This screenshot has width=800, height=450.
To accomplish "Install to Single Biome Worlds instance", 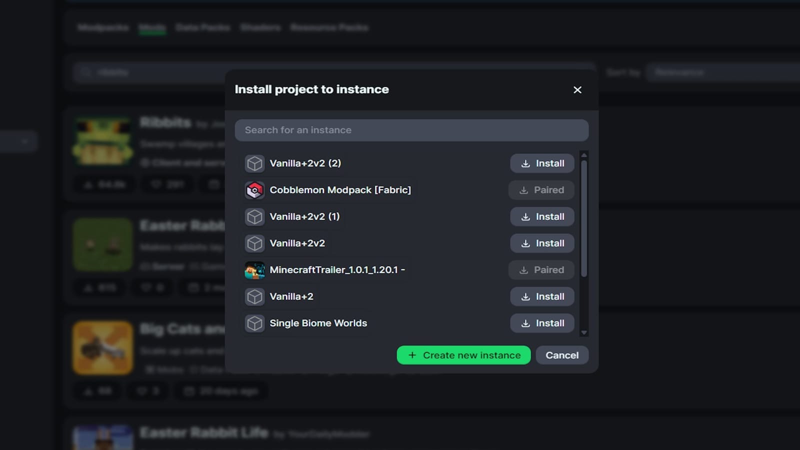I will [542, 323].
